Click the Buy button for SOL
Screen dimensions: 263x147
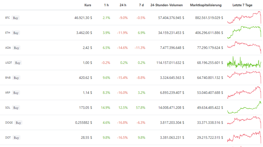coord(16,108)
